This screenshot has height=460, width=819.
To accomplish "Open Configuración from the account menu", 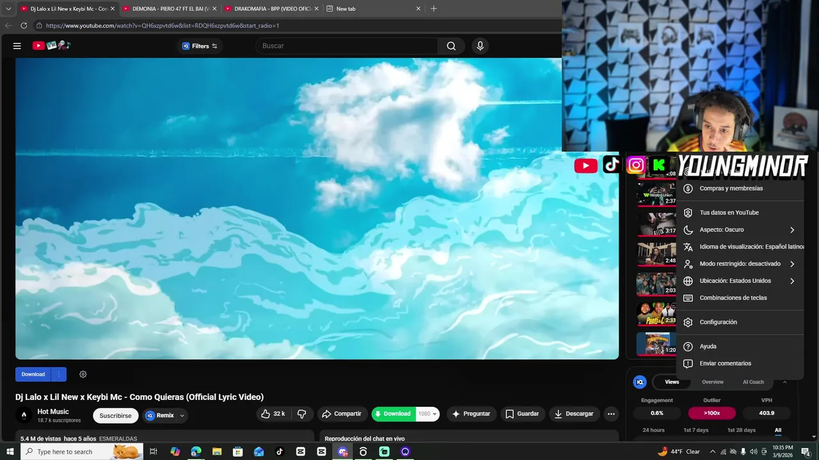I will [x=740, y=323].
